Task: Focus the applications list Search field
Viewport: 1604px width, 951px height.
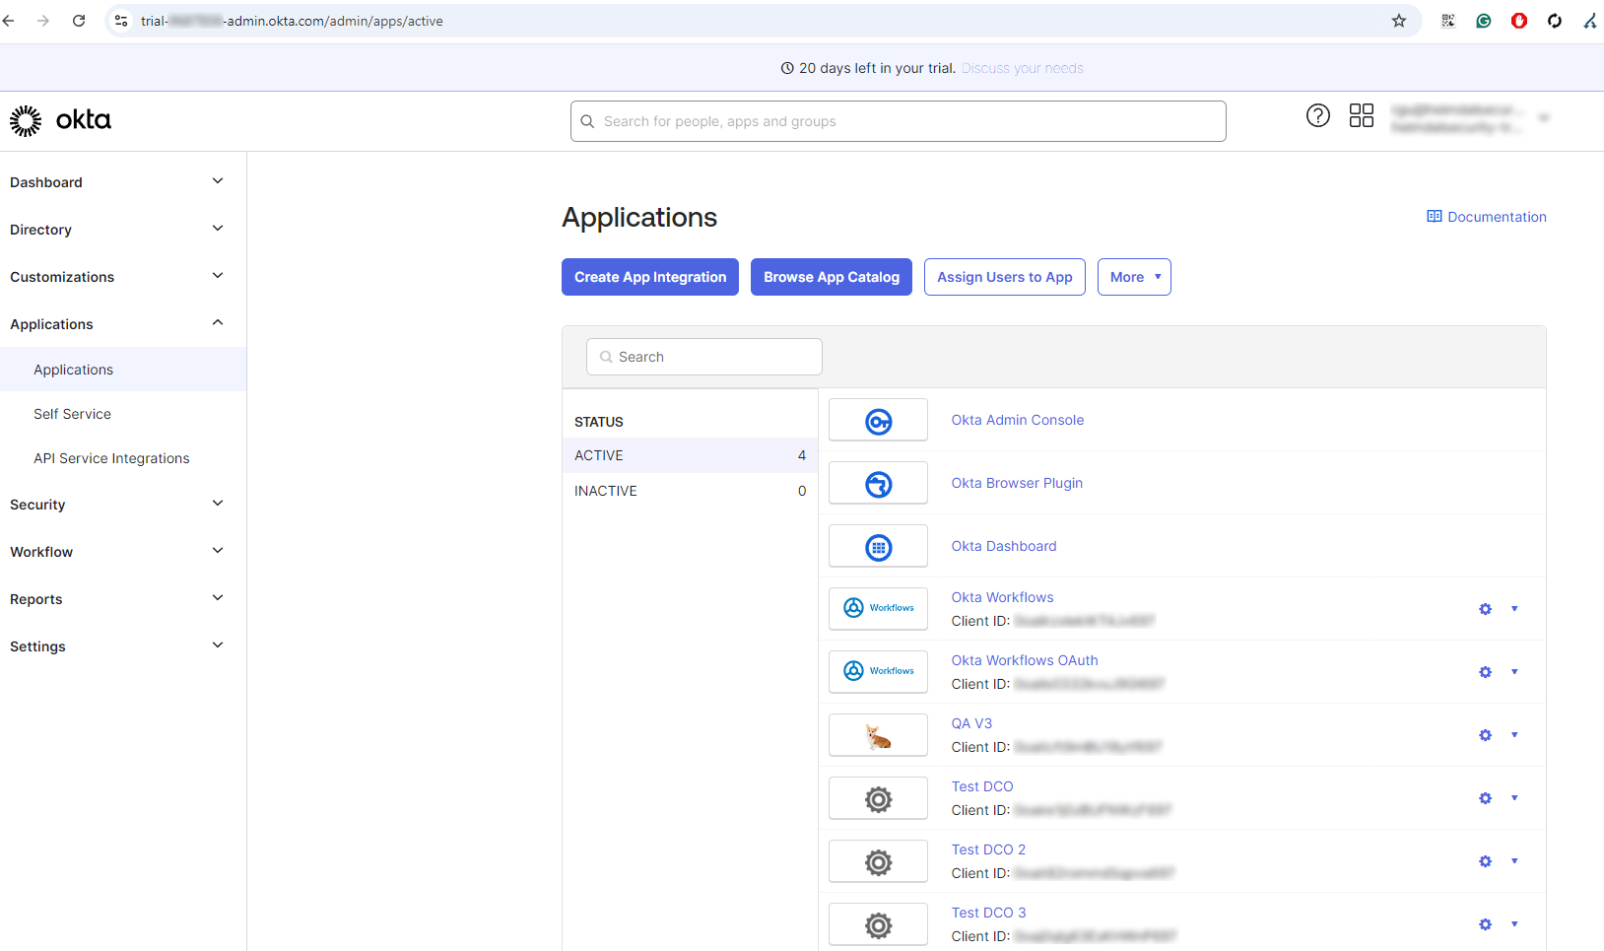Action: pyautogui.click(x=704, y=357)
